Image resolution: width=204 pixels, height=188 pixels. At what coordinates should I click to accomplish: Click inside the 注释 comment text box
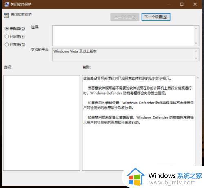coord(123,35)
